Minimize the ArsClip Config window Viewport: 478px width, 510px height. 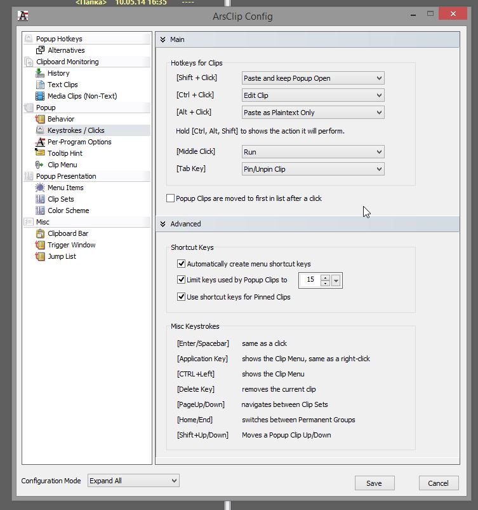[x=413, y=15]
